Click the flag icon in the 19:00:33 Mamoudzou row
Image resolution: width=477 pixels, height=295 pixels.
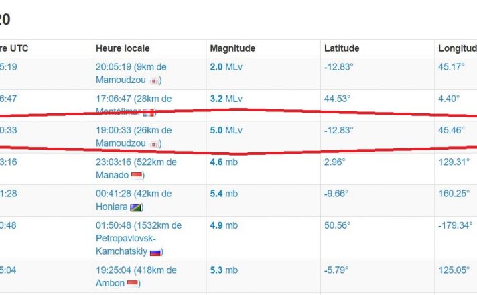(154, 144)
